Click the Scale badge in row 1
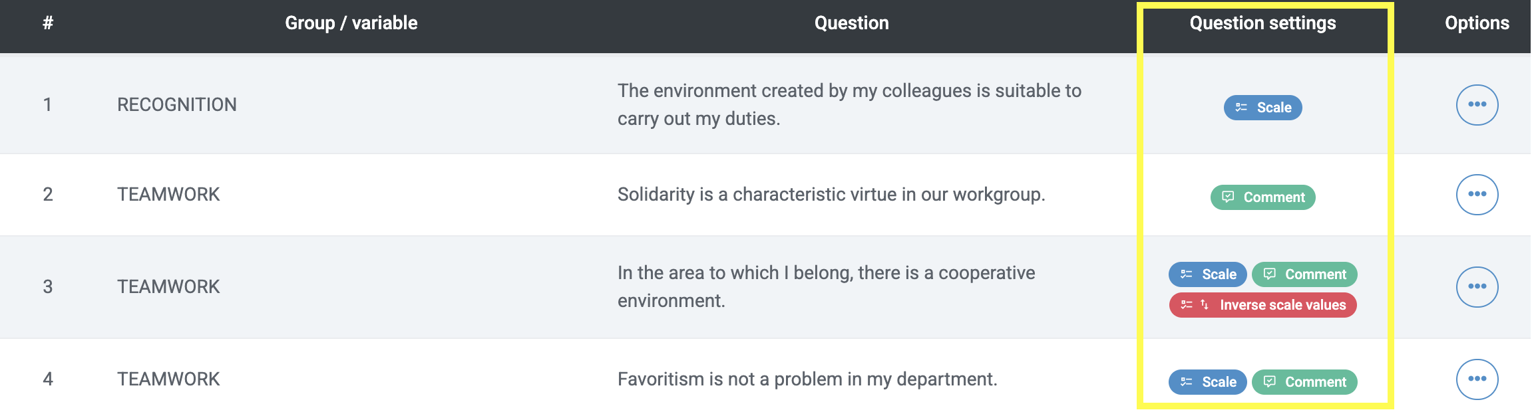 click(1262, 108)
